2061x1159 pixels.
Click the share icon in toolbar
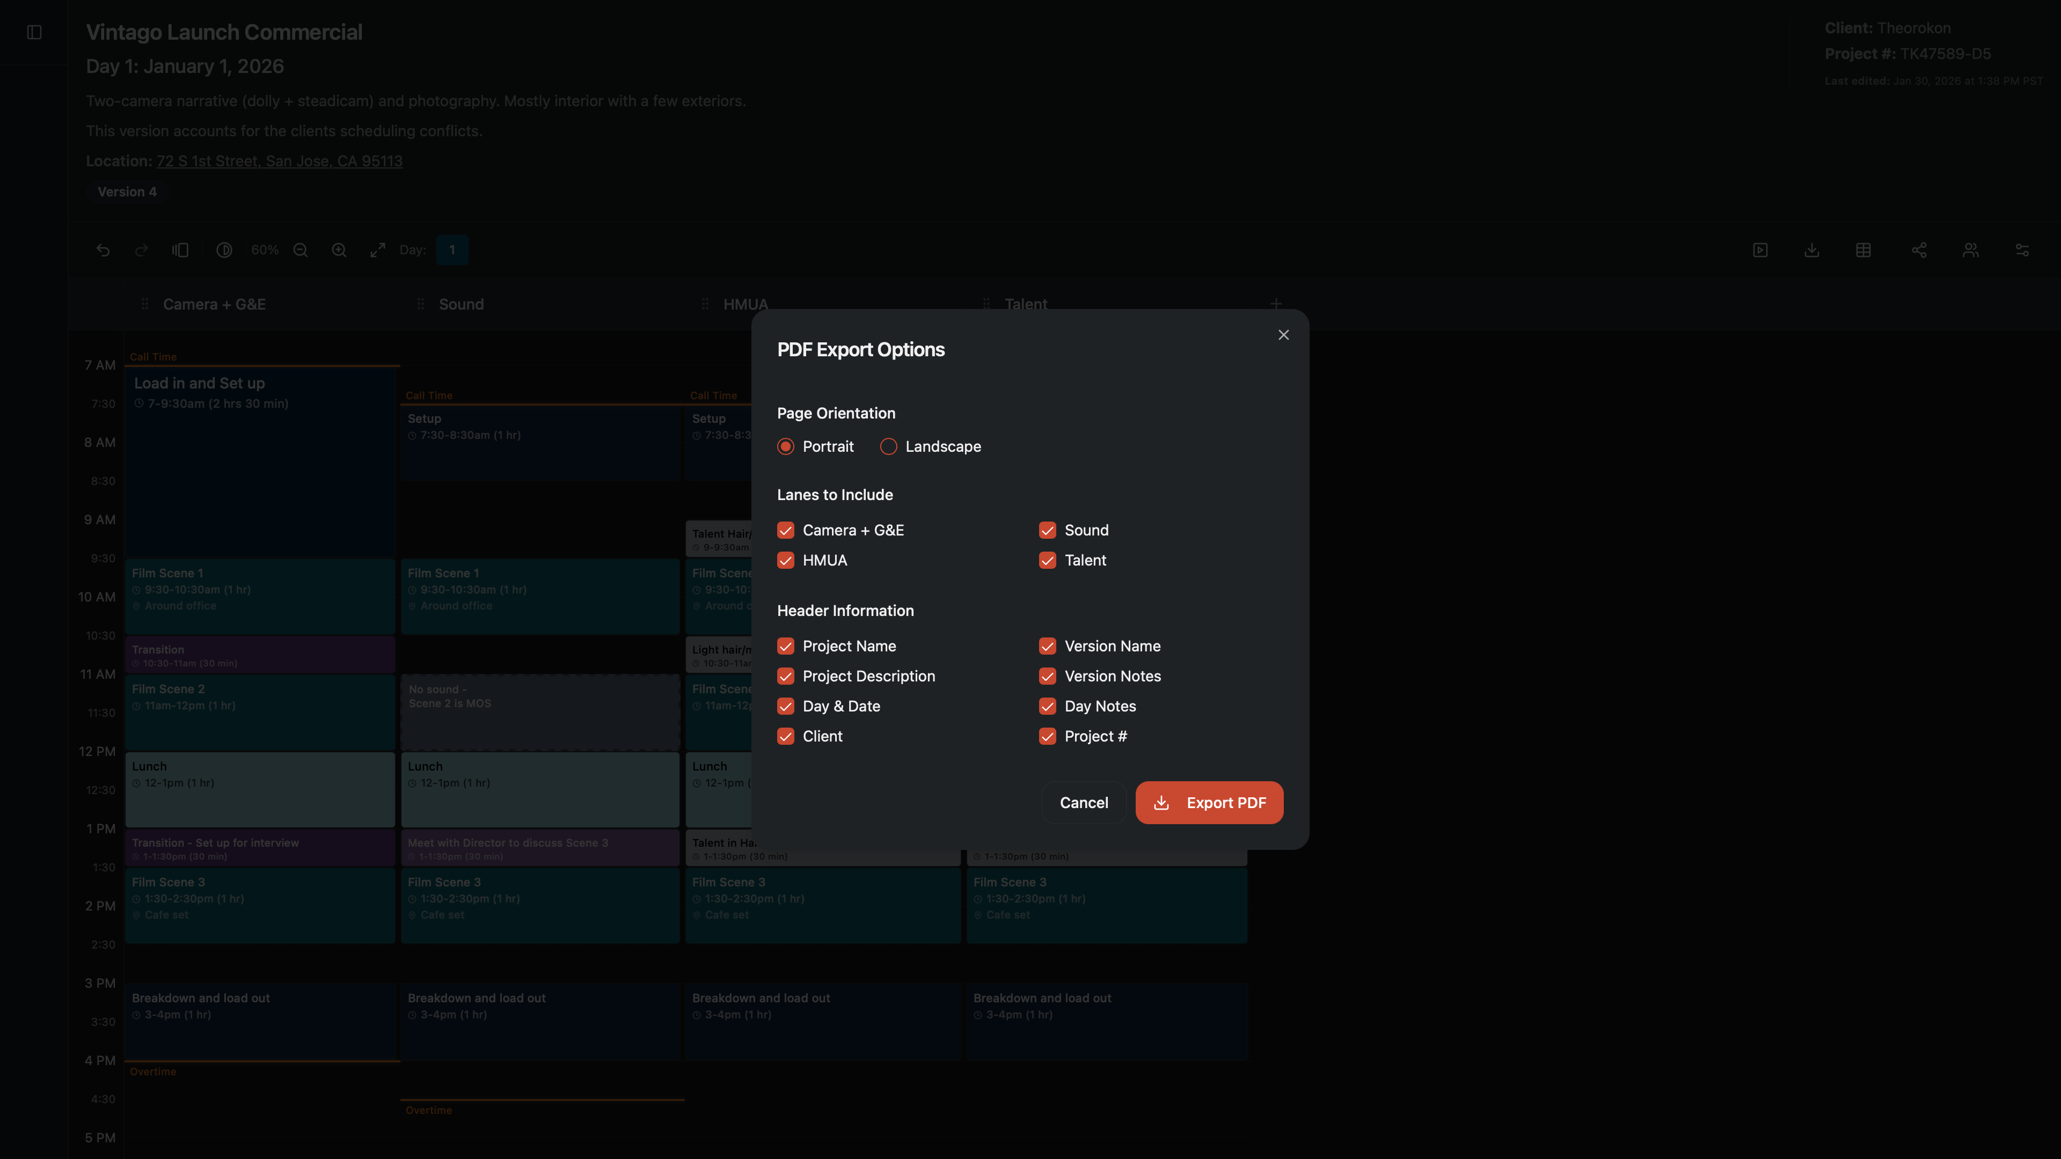click(x=1919, y=251)
